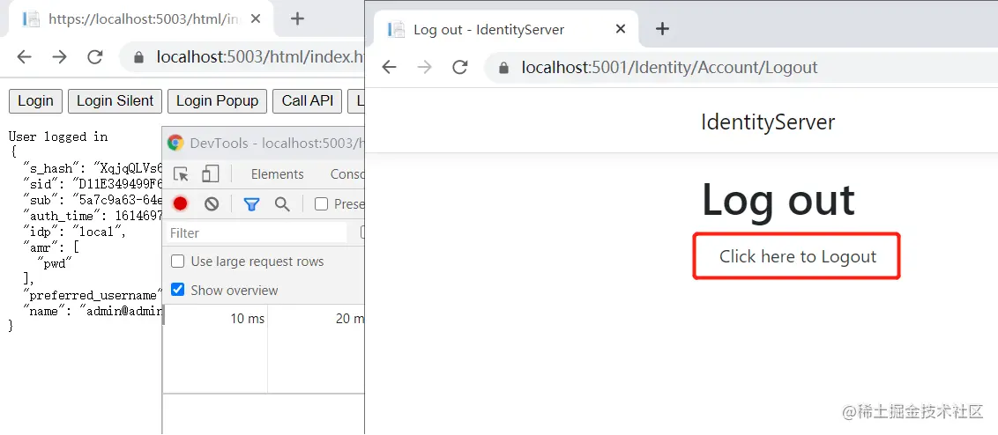Click the "s_hash" line in the output
The image size is (998, 435).
(x=93, y=168)
